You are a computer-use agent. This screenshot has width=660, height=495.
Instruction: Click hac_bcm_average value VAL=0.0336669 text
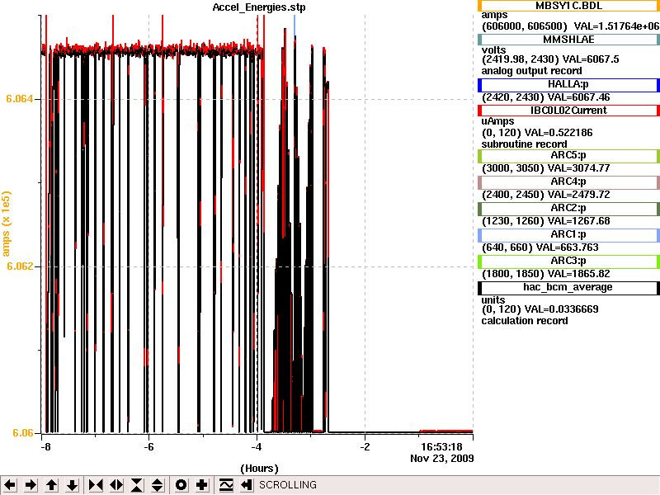561,309
